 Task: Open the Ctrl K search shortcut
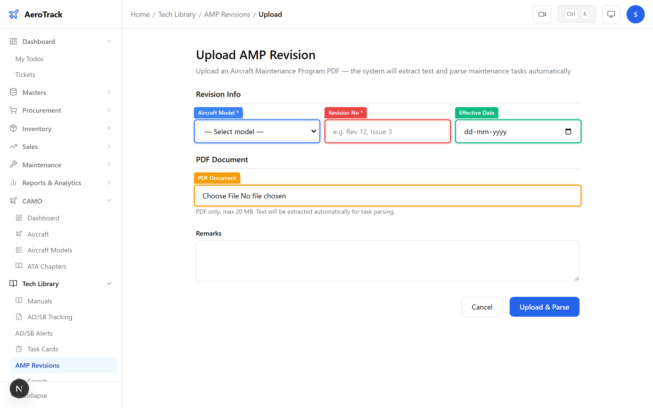[577, 14]
